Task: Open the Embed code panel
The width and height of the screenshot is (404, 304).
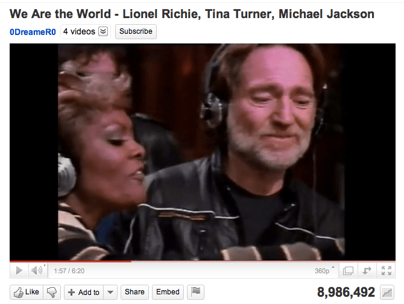Action: (168, 292)
